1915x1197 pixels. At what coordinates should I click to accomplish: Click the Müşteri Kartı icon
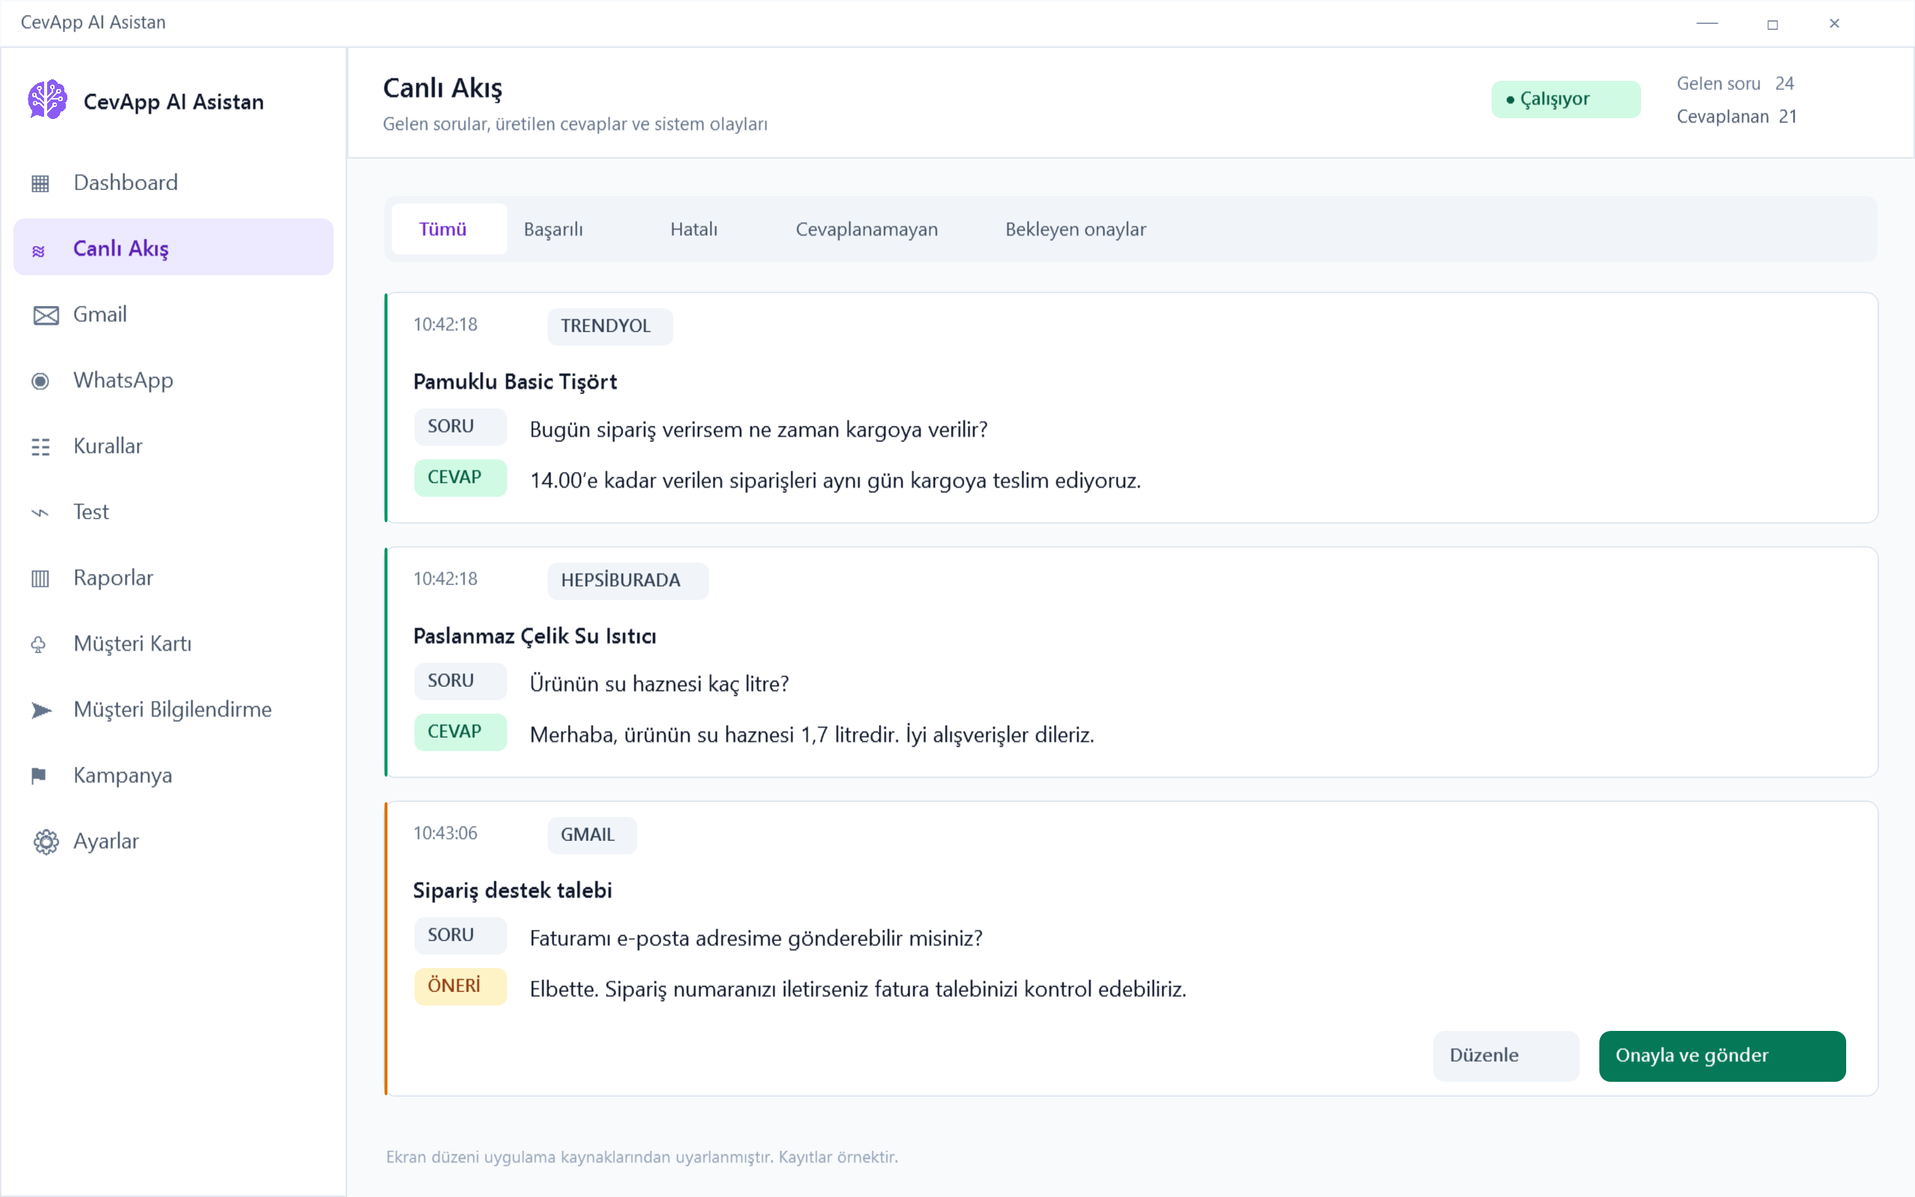coord(39,644)
